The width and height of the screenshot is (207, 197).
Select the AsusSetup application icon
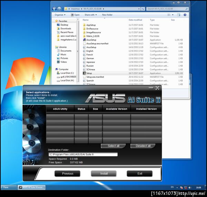[85, 40]
